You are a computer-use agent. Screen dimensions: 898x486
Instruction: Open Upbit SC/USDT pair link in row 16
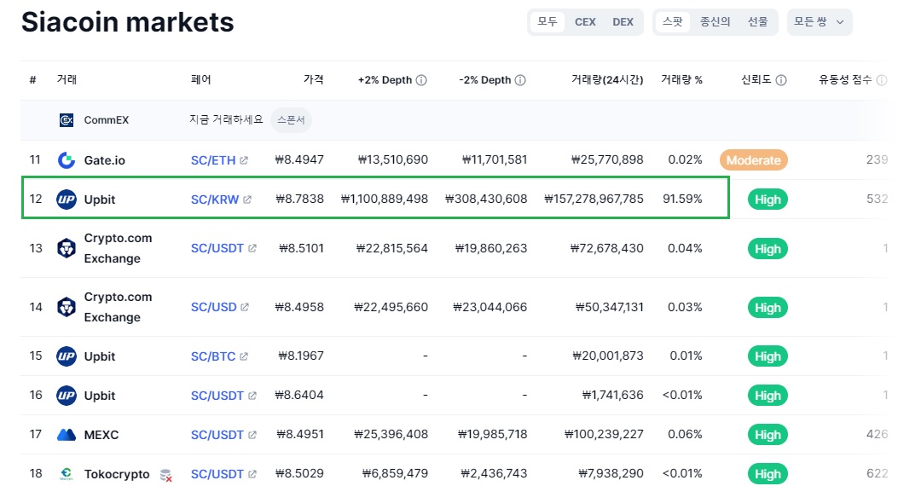pos(217,395)
